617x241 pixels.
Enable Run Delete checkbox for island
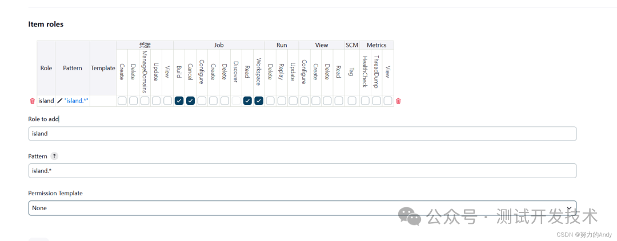[270, 101]
